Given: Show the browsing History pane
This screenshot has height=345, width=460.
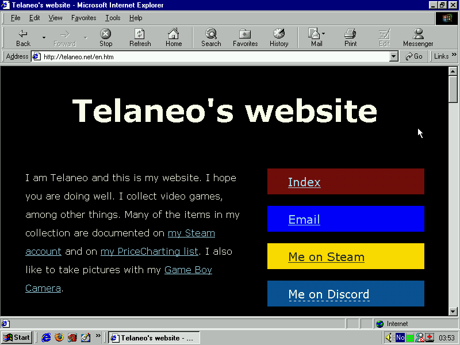Looking at the screenshot, I should (x=279, y=38).
